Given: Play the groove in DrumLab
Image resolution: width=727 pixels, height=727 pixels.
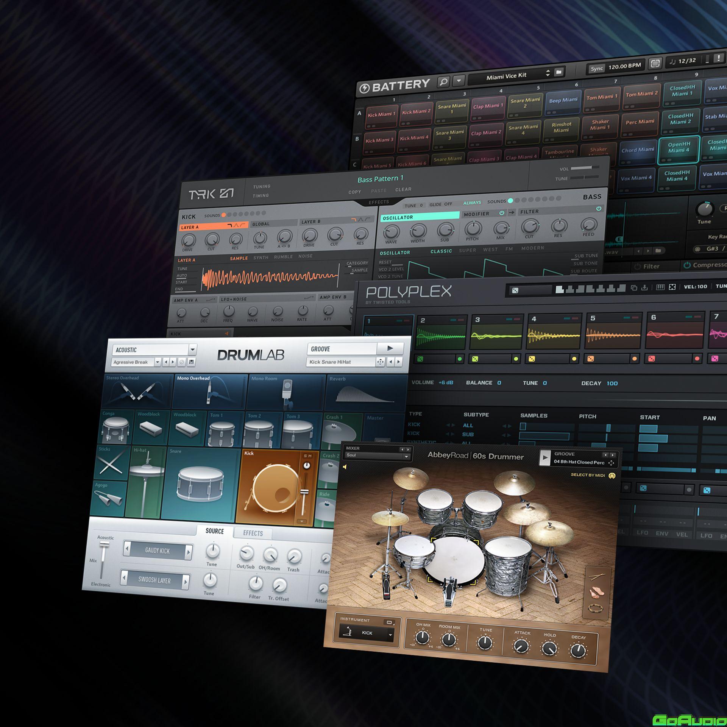Looking at the screenshot, I should coord(390,348).
